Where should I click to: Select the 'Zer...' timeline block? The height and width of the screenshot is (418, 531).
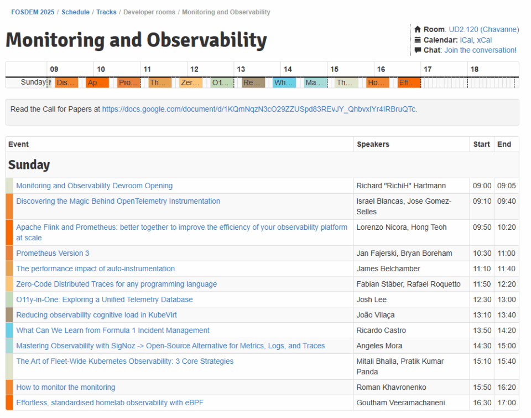(191, 82)
